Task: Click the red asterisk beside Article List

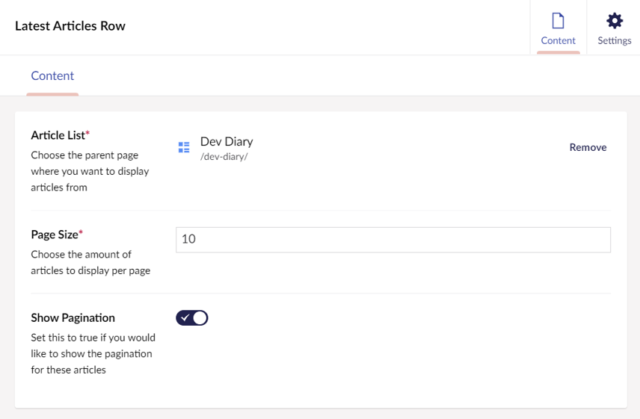Action: 87,134
